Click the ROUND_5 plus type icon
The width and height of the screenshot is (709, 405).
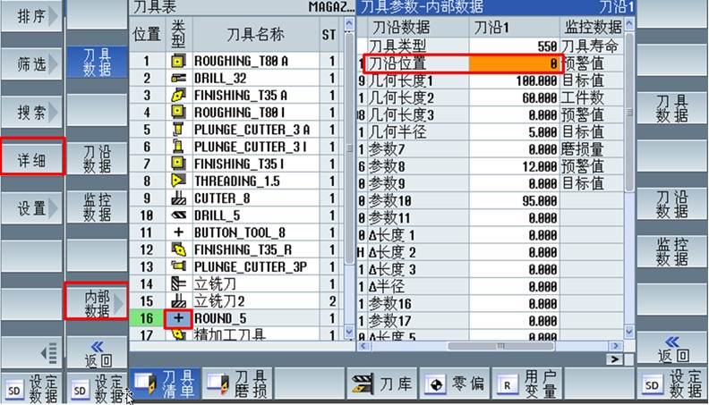tap(179, 318)
